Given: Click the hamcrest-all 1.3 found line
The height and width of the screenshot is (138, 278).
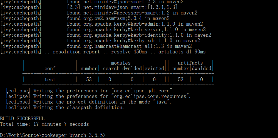Looking at the screenshot, I should coord(96,46).
